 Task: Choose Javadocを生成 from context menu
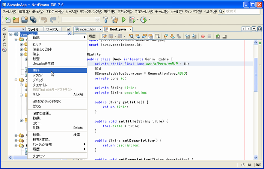[57, 63]
